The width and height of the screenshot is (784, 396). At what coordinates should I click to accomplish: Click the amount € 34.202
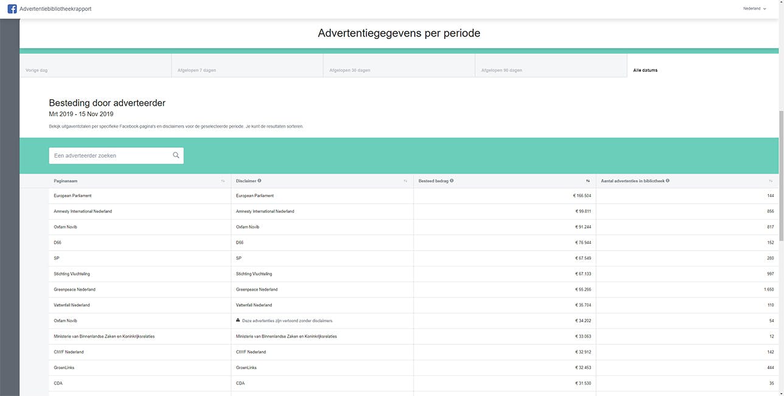tap(583, 321)
